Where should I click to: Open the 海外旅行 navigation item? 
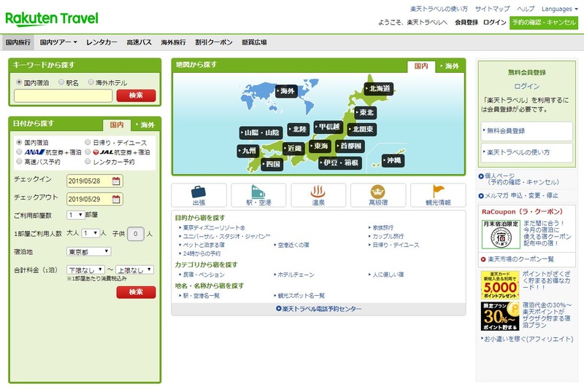(x=173, y=42)
